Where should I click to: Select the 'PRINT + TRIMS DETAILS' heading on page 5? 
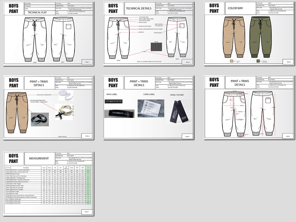pos(139,83)
